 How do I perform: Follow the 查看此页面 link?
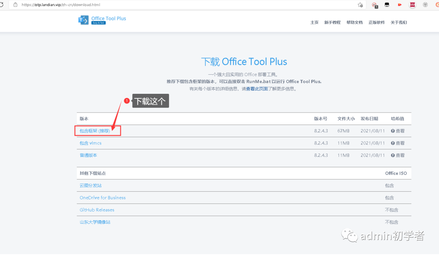tap(257, 89)
